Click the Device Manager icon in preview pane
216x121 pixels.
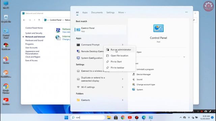click(134, 74)
